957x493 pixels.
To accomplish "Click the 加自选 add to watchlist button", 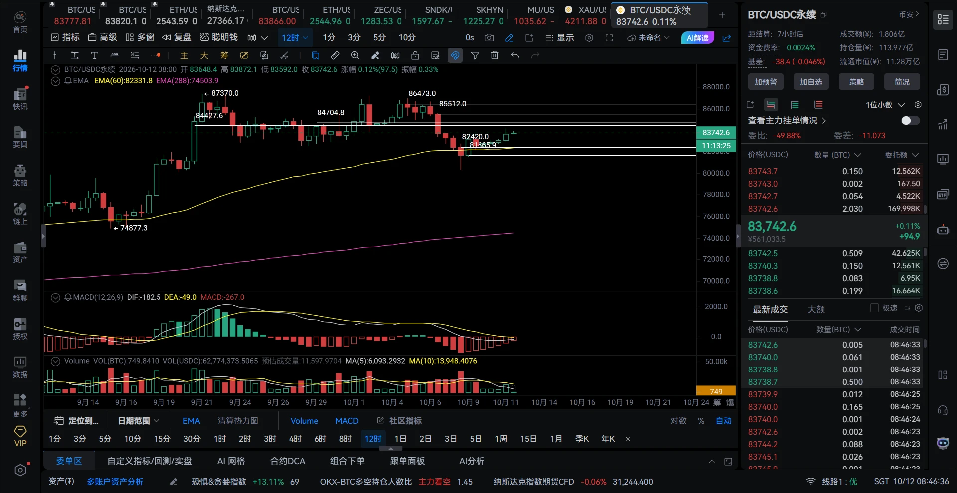I will [x=811, y=82].
